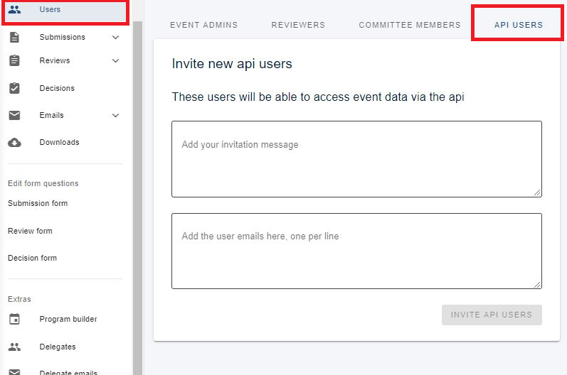Click the sidebar vertical scrollbar
This screenshot has width=567, height=375.
(x=138, y=197)
